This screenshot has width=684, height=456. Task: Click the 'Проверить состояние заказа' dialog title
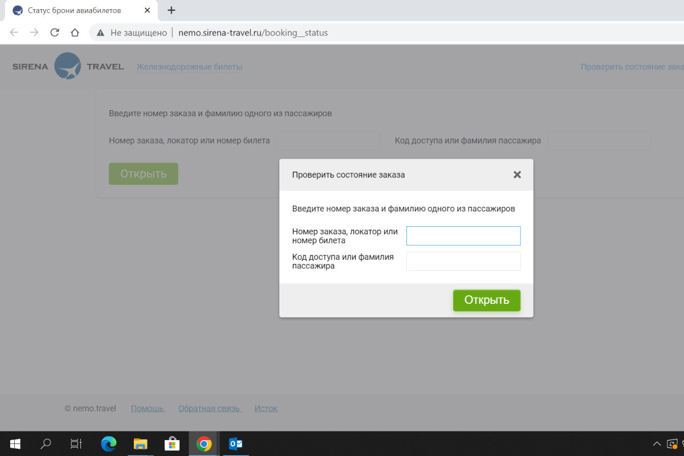348,175
